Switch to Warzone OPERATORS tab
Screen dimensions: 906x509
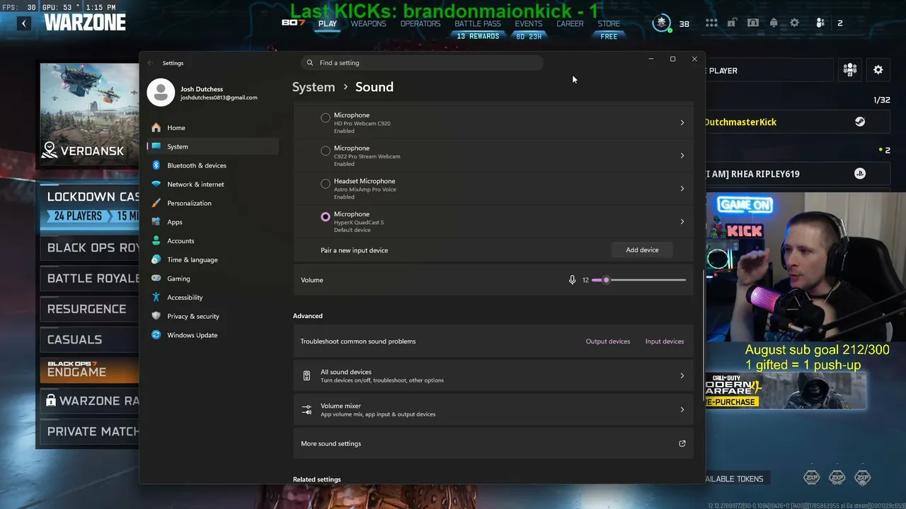(420, 24)
